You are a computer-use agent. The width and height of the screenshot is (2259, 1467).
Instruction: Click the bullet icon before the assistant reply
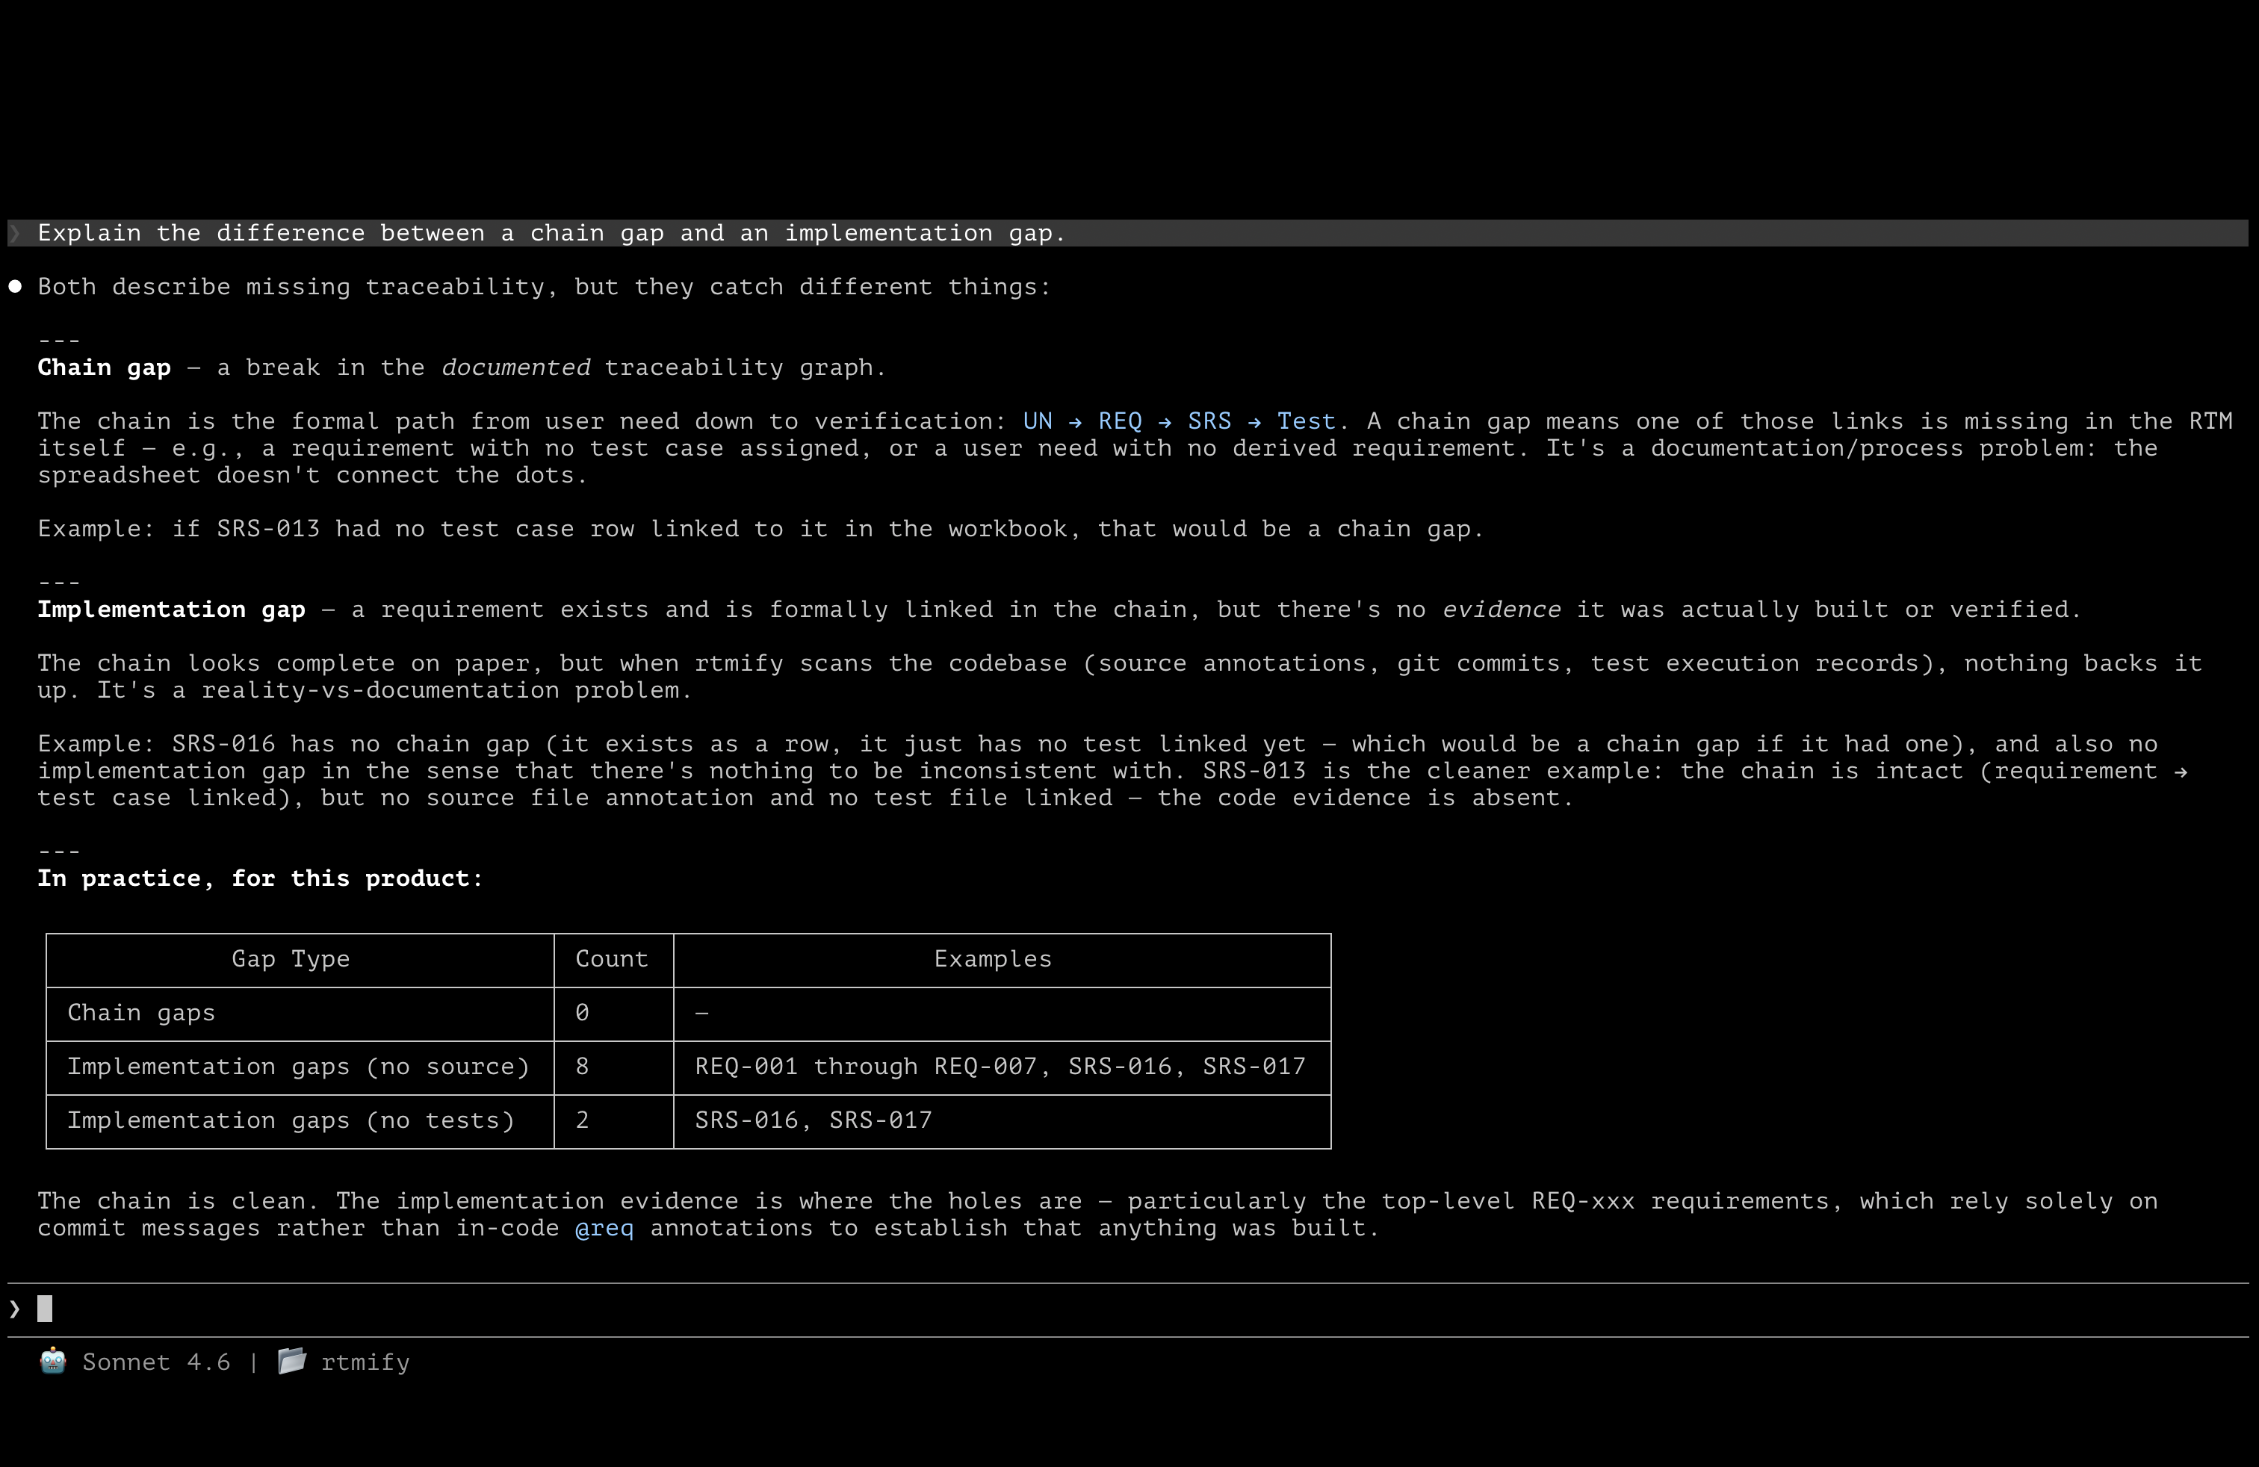(x=15, y=285)
